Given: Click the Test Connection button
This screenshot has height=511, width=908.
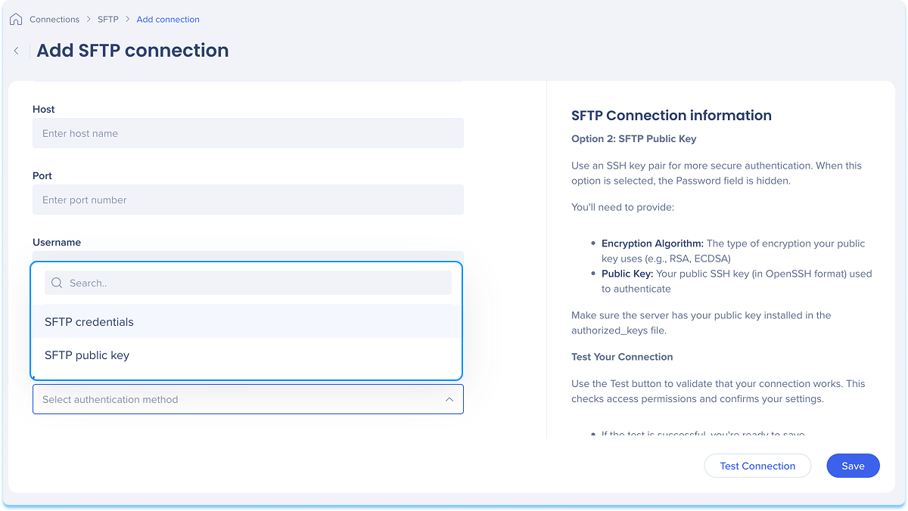Looking at the screenshot, I should click(757, 466).
